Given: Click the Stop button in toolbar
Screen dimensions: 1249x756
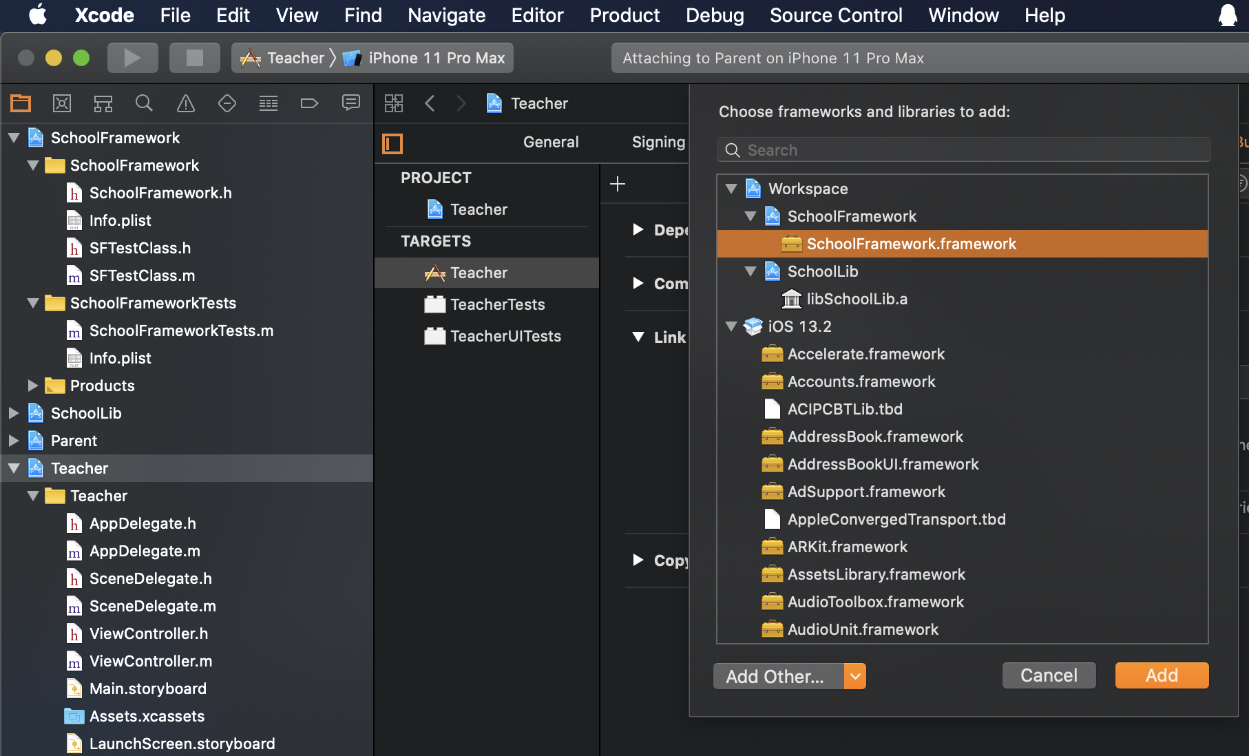Looking at the screenshot, I should coord(195,58).
